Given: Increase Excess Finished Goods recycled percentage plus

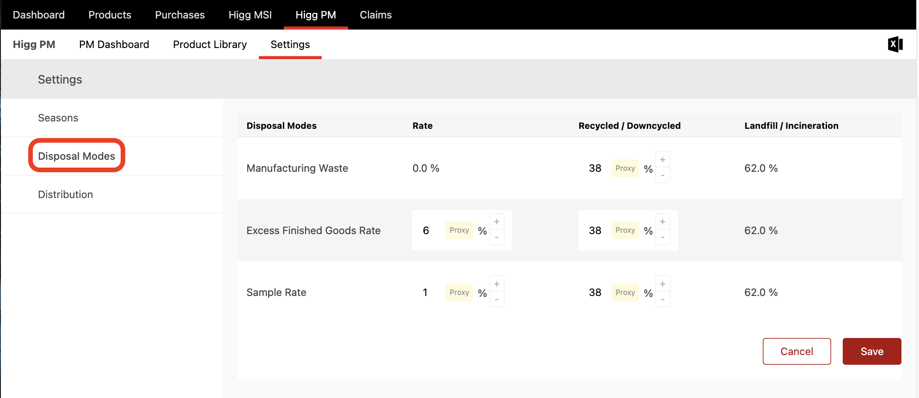Looking at the screenshot, I should [662, 222].
